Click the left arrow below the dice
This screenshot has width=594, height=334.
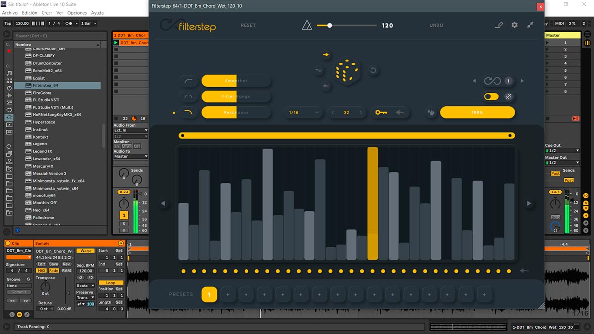pyautogui.click(x=325, y=86)
